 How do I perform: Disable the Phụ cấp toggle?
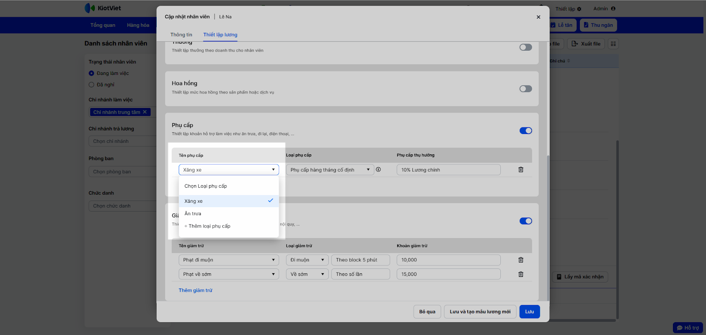click(526, 131)
